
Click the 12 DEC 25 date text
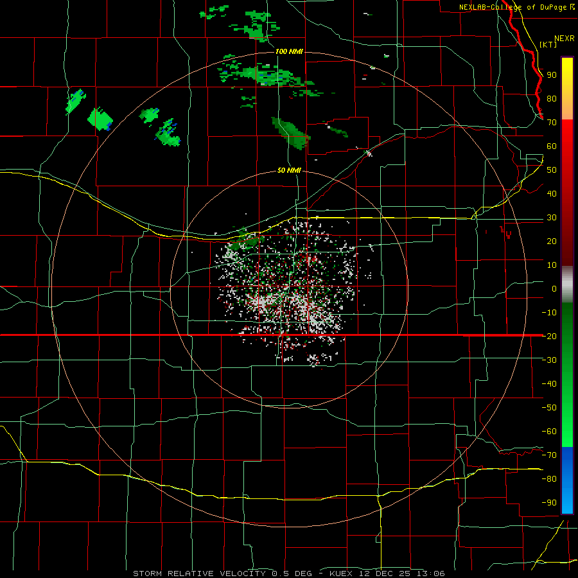384,574
